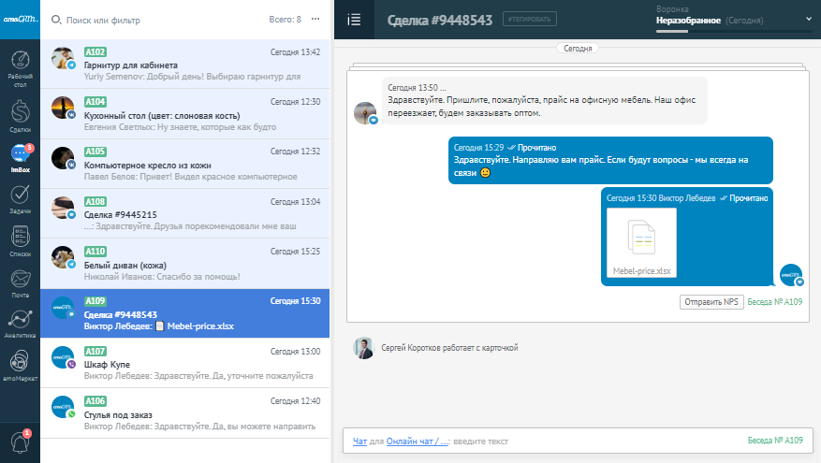Click the Чат link in message box
Screen dimensions: 821x463
[x=359, y=441]
